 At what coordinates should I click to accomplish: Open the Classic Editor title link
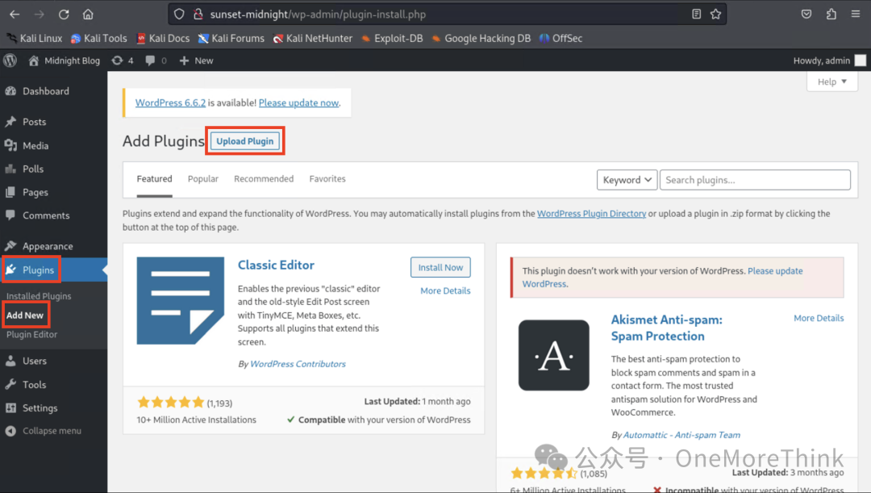pos(276,265)
